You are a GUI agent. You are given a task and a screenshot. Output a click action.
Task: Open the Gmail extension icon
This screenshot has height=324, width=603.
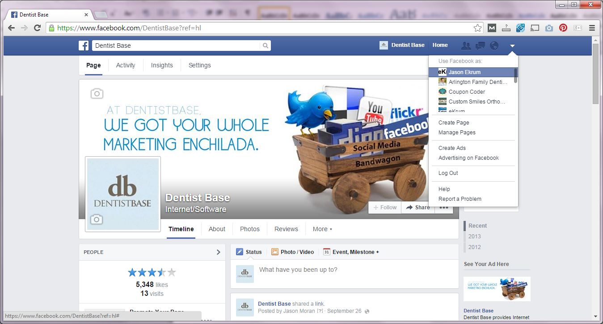(492, 28)
